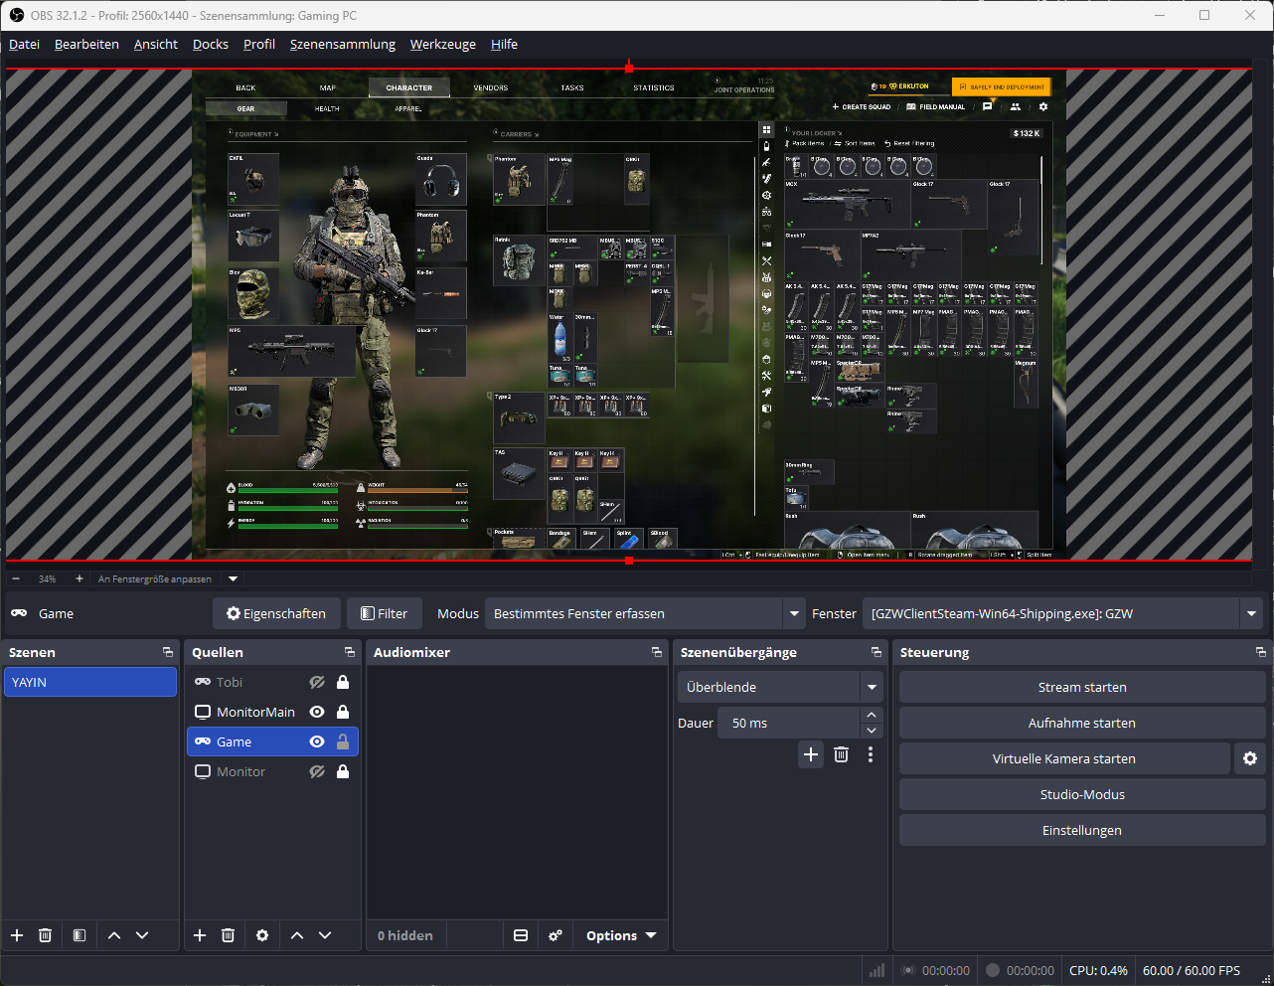This screenshot has width=1274, height=986.
Task: Hide the MonitorMain source
Action: (317, 712)
